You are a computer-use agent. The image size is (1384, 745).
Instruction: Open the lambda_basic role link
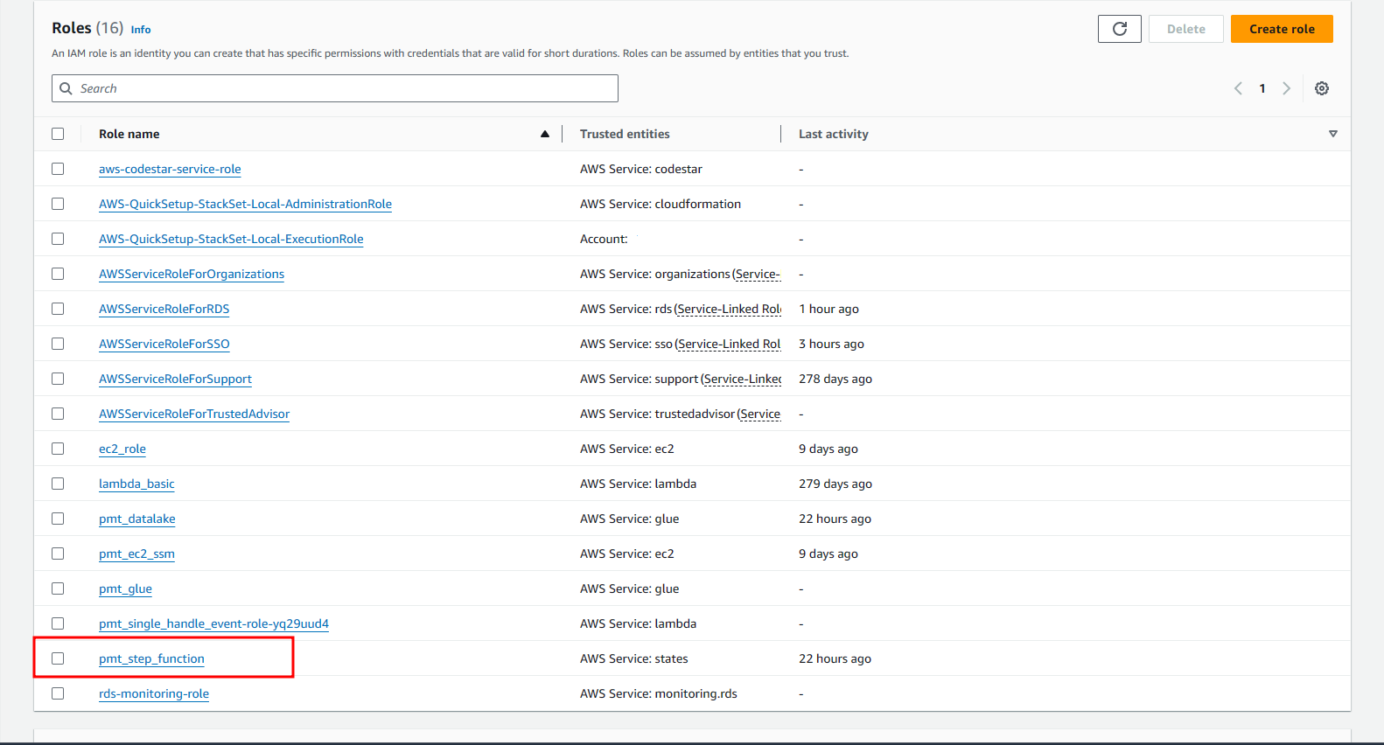click(x=136, y=484)
